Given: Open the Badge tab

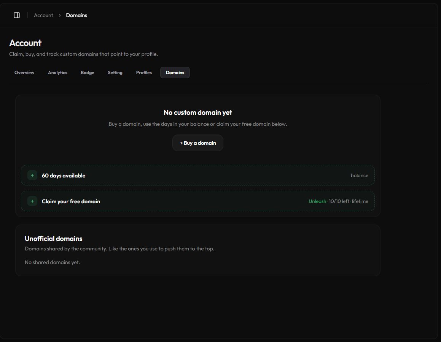Looking at the screenshot, I should pos(88,73).
